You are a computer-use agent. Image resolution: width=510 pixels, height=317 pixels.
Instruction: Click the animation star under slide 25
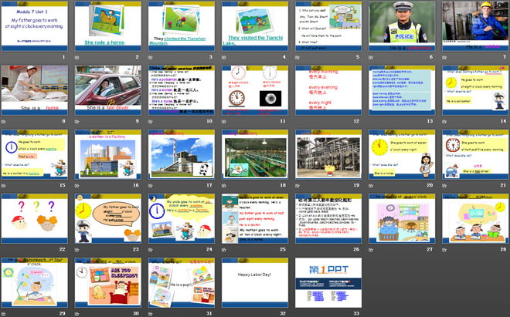tap(224, 250)
